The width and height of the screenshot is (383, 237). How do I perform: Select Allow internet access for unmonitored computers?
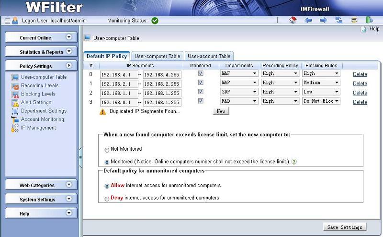pyautogui.click(x=107, y=186)
